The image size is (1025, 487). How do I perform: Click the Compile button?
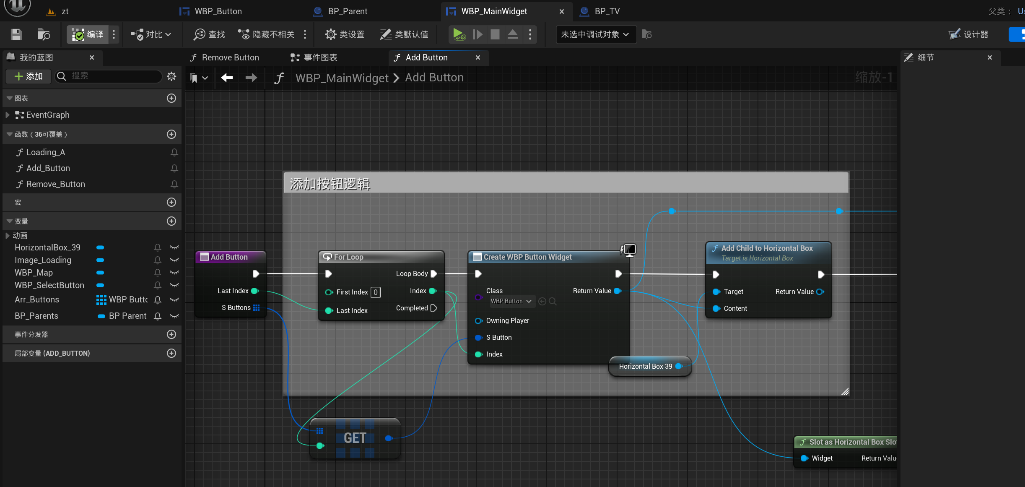click(88, 34)
